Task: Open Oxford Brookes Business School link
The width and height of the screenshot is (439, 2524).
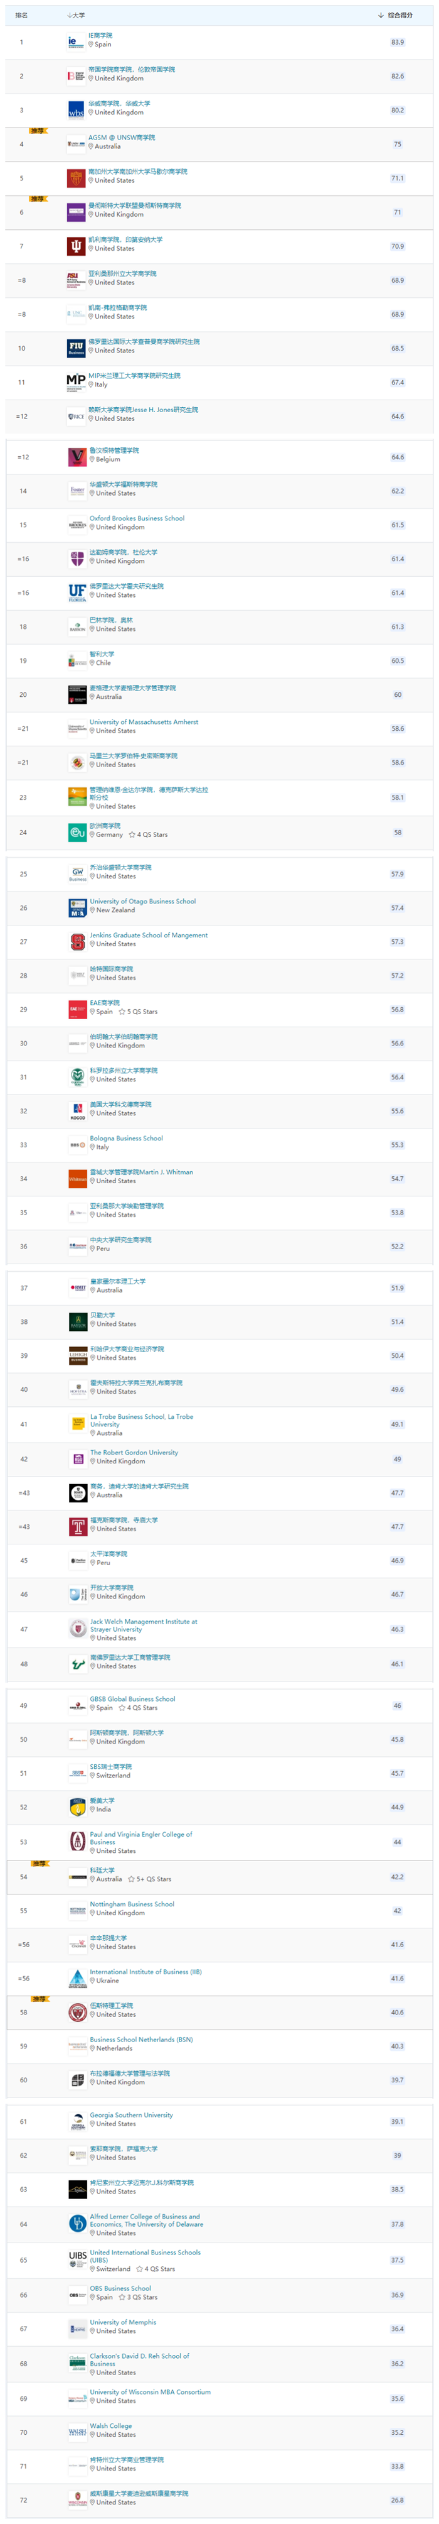Action: tap(137, 518)
